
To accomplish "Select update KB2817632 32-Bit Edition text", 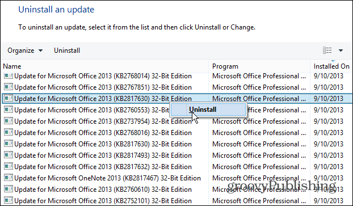I will coord(103,167).
